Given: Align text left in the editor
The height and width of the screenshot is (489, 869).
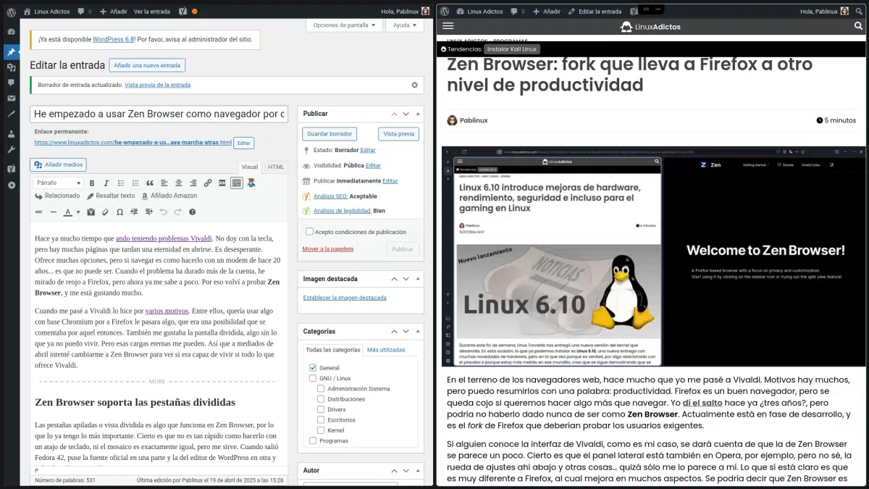Looking at the screenshot, I should [164, 183].
